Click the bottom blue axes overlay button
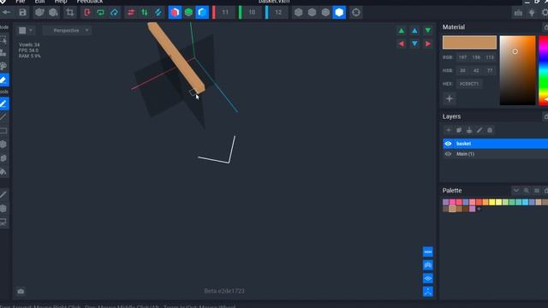Image resolution: width=548 pixels, height=308 pixels. [428, 292]
